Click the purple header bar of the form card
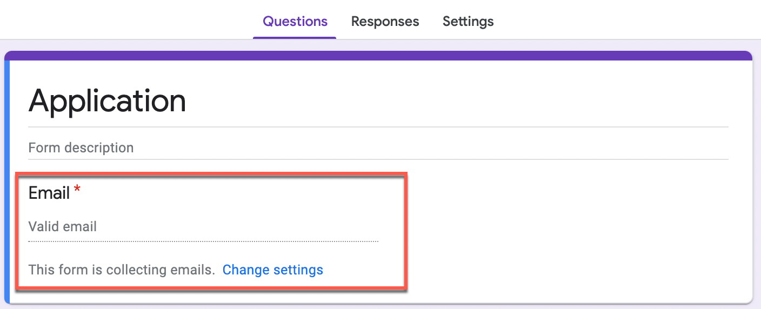The image size is (761, 309). [x=378, y=56]
